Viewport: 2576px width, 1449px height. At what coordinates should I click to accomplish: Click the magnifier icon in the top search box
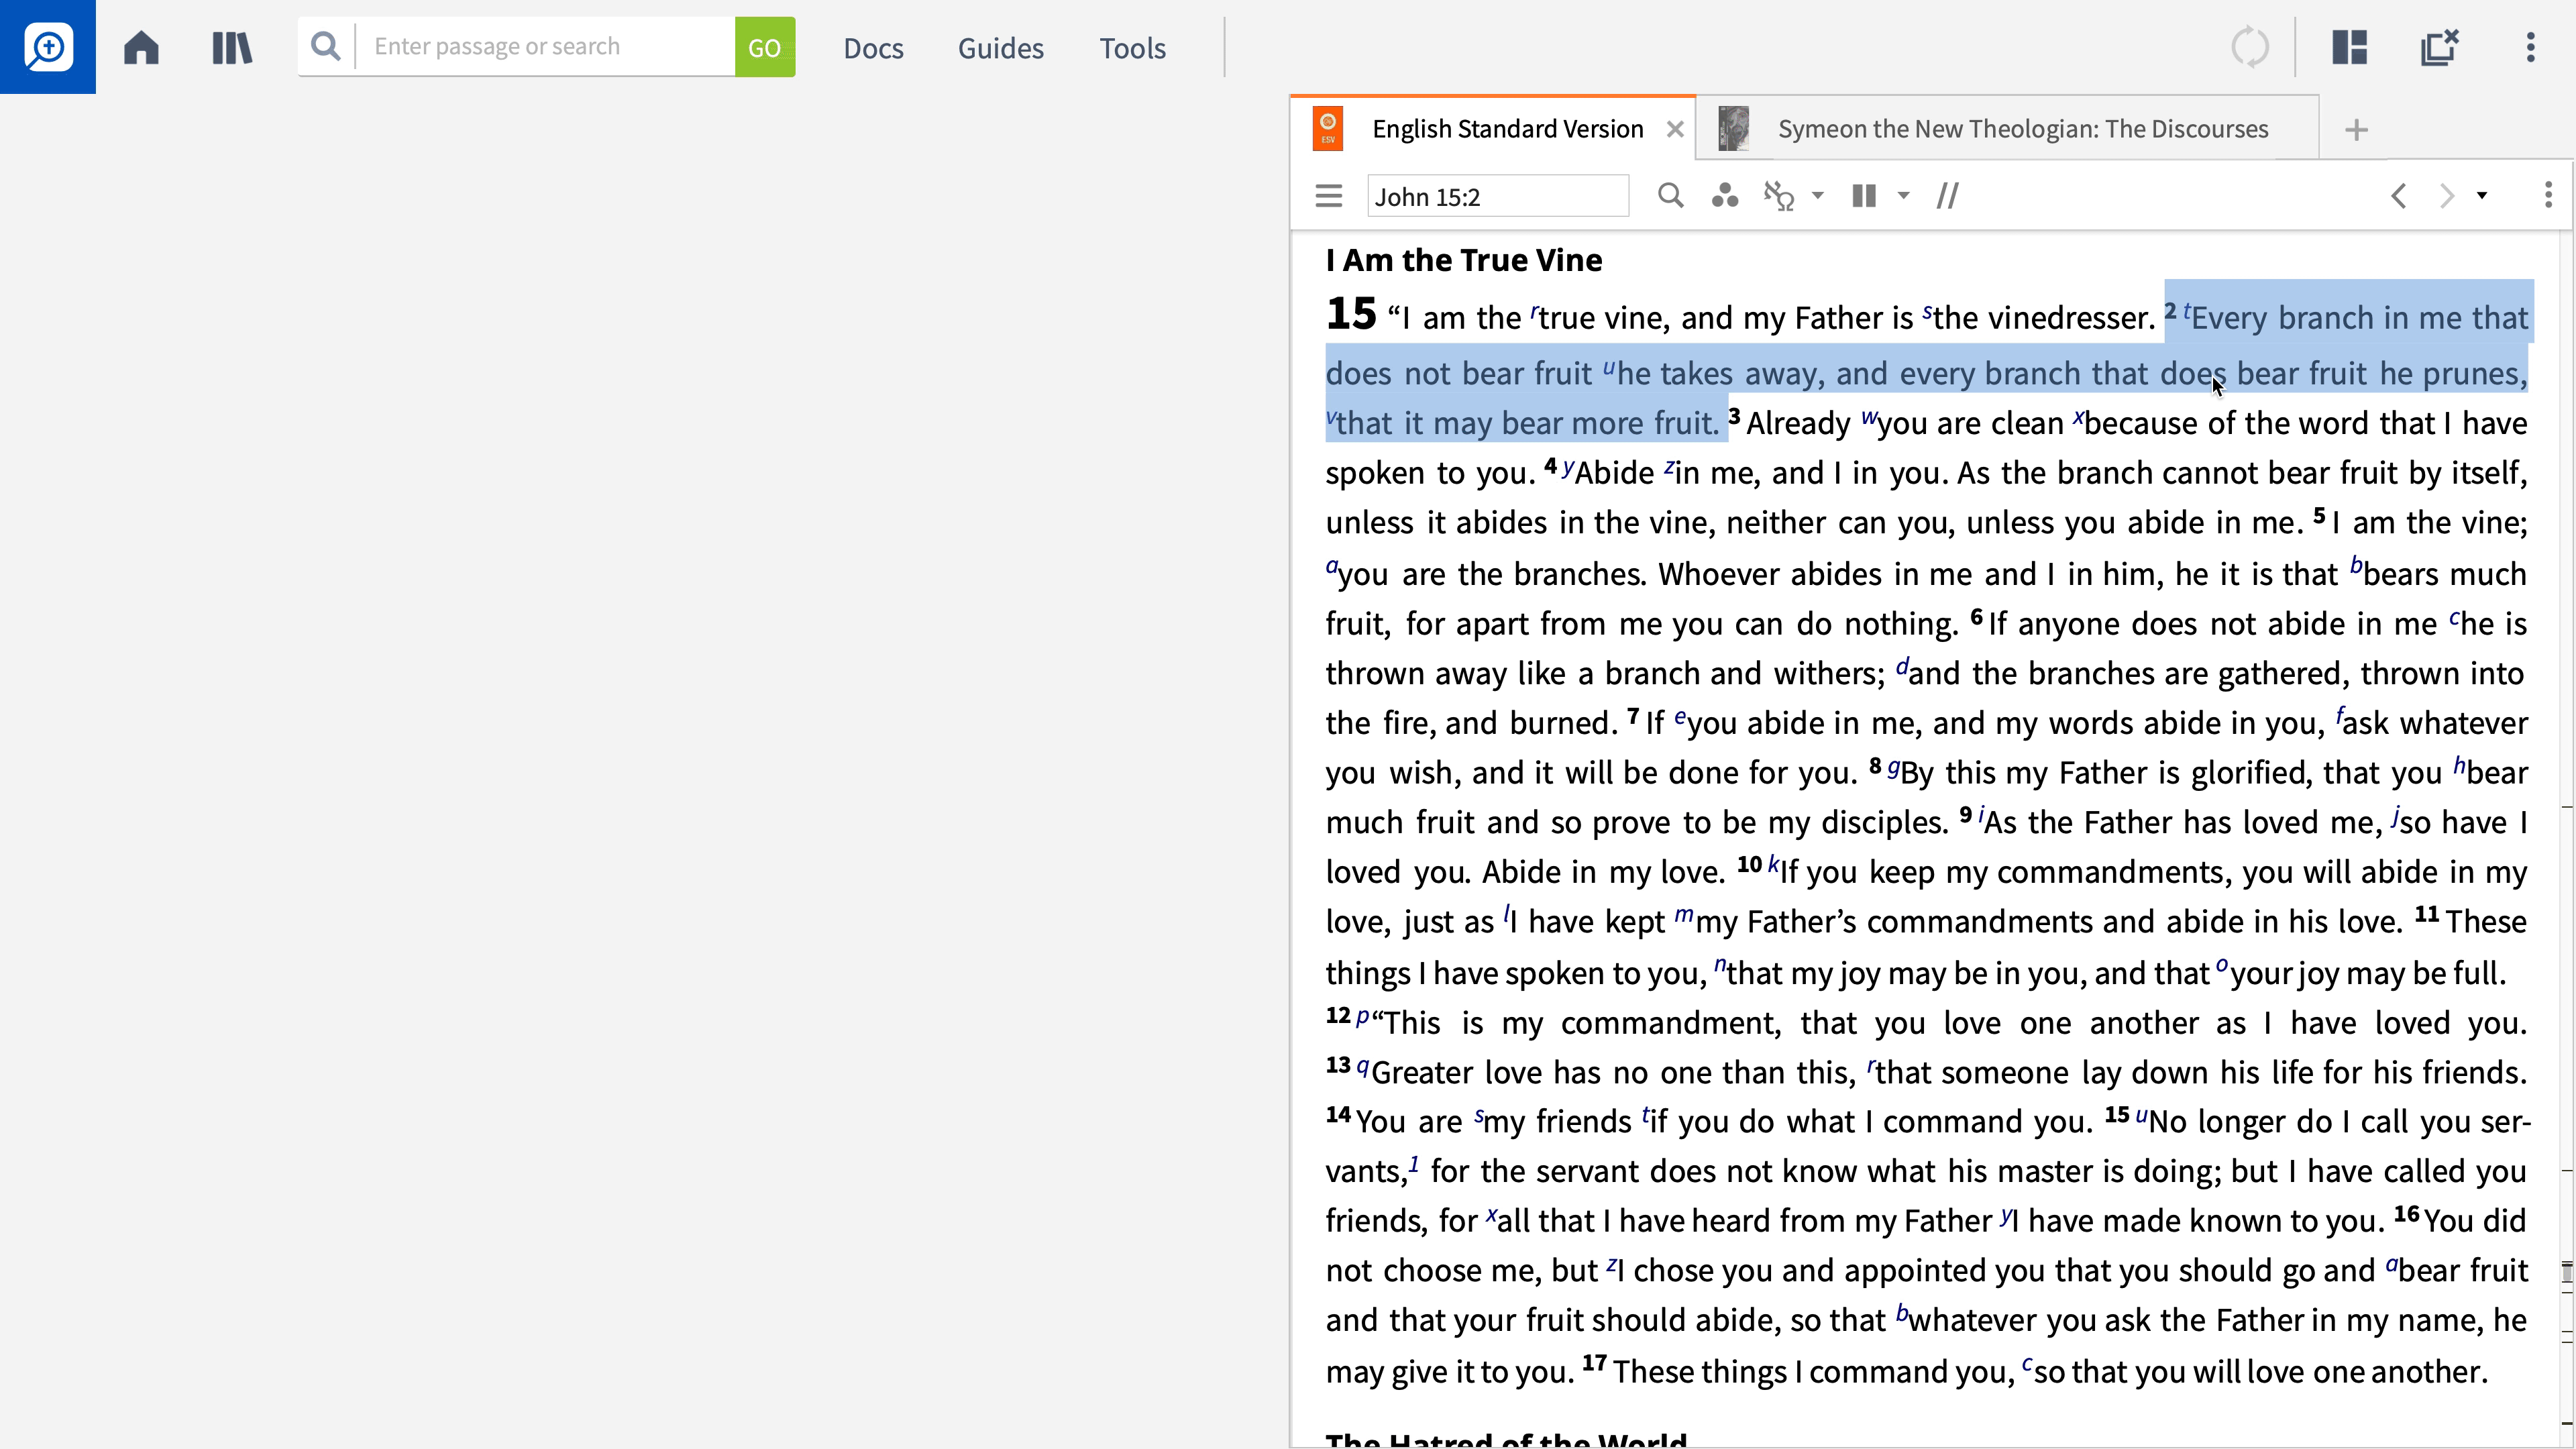tap(325, 46)
